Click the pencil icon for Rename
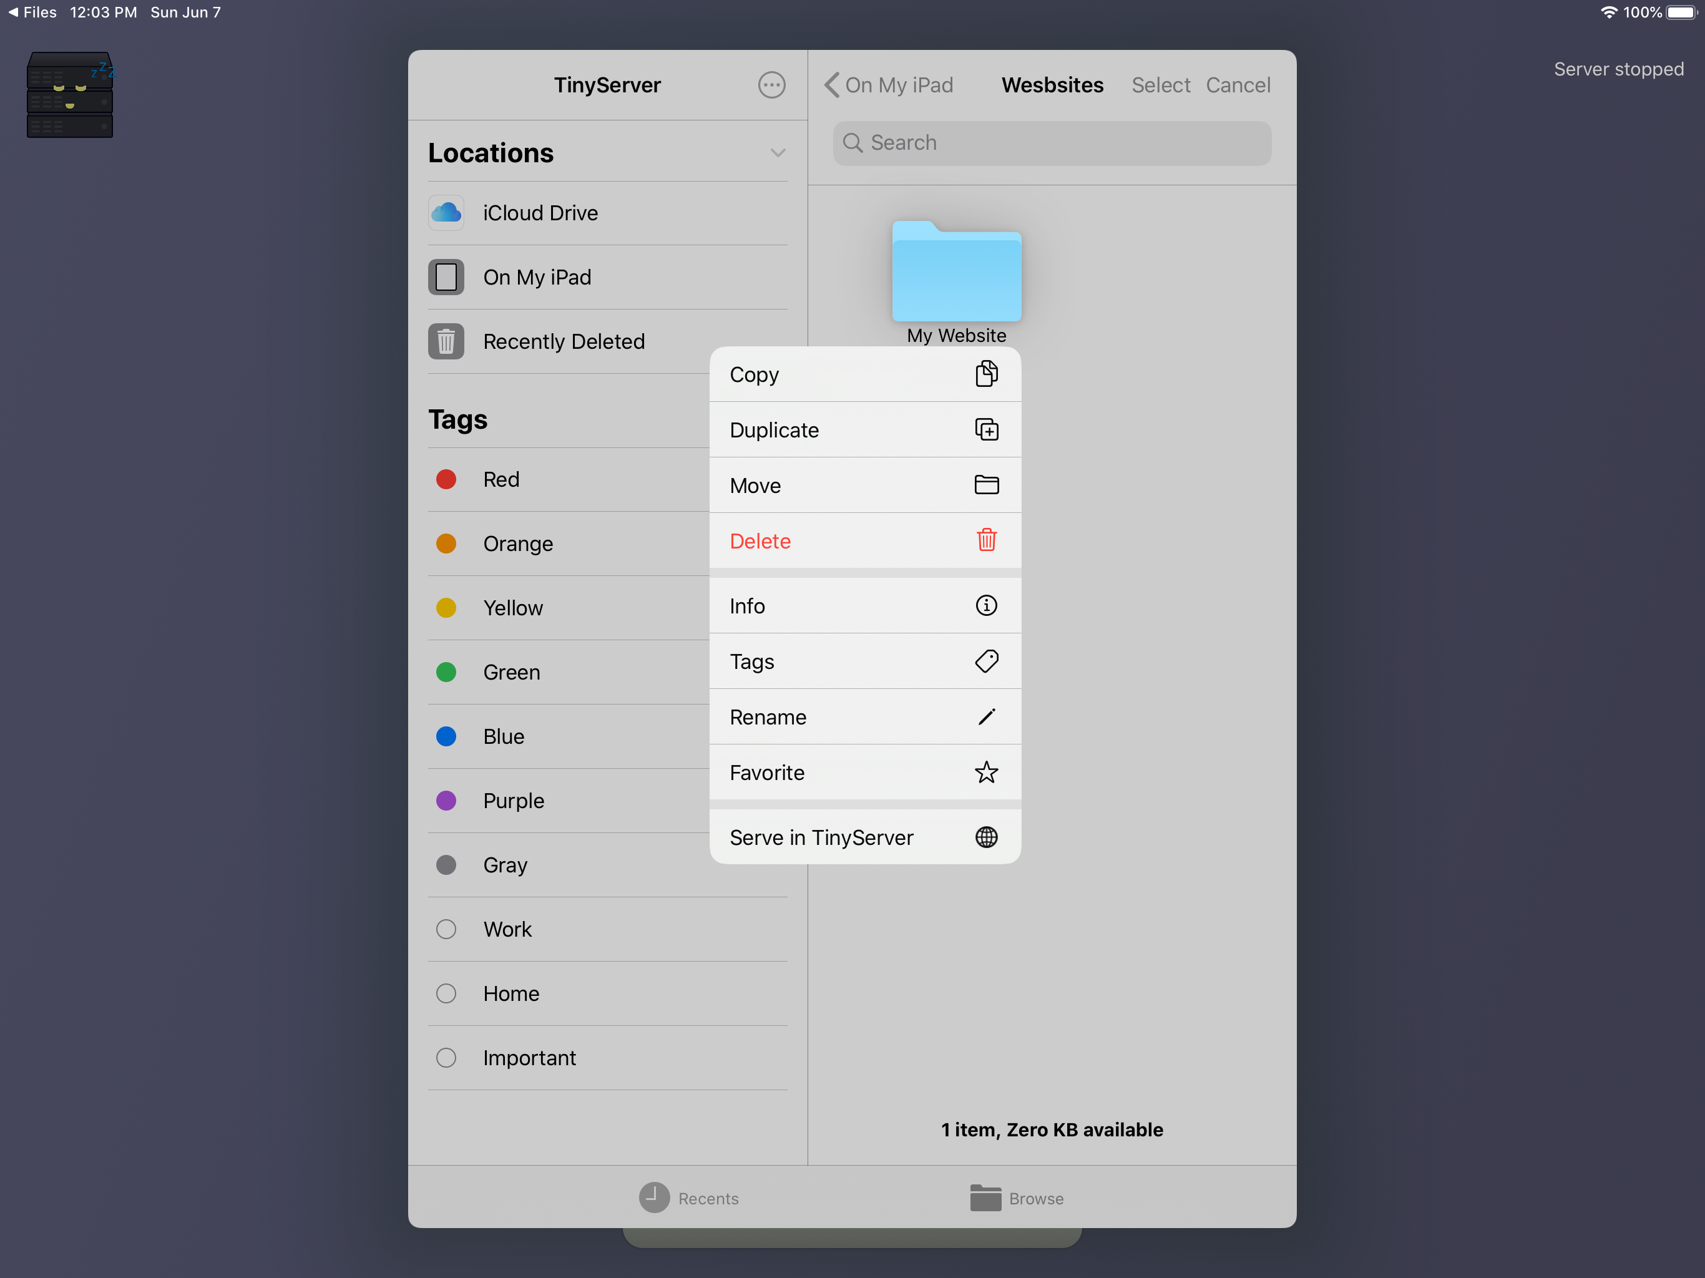This screenshot has width=1705, height=1278. coord(986,717)
